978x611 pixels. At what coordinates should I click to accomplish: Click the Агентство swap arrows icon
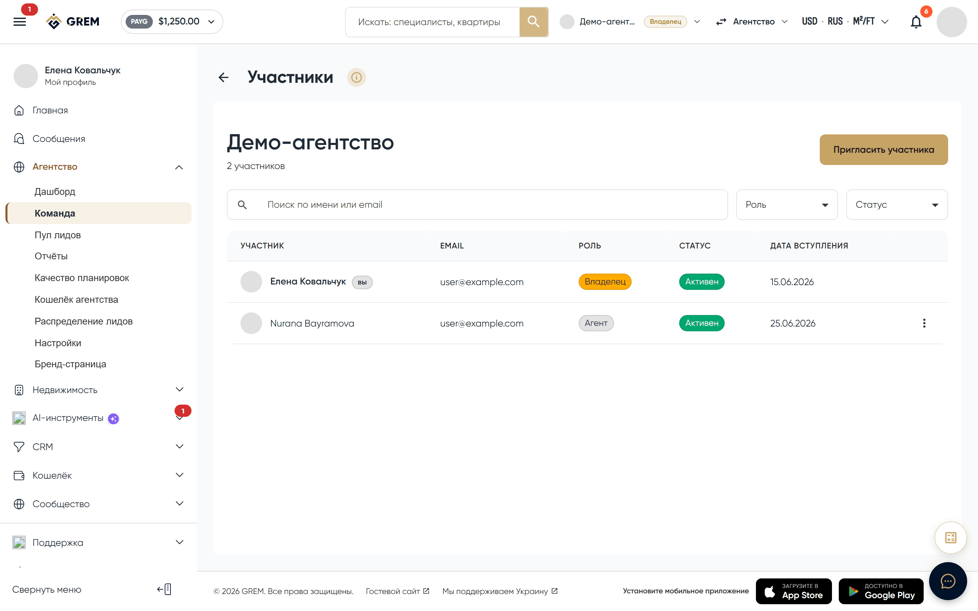721,22
